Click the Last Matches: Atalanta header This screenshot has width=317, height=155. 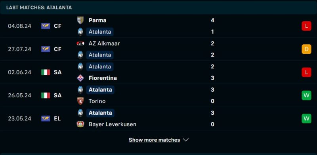[39, 8]
